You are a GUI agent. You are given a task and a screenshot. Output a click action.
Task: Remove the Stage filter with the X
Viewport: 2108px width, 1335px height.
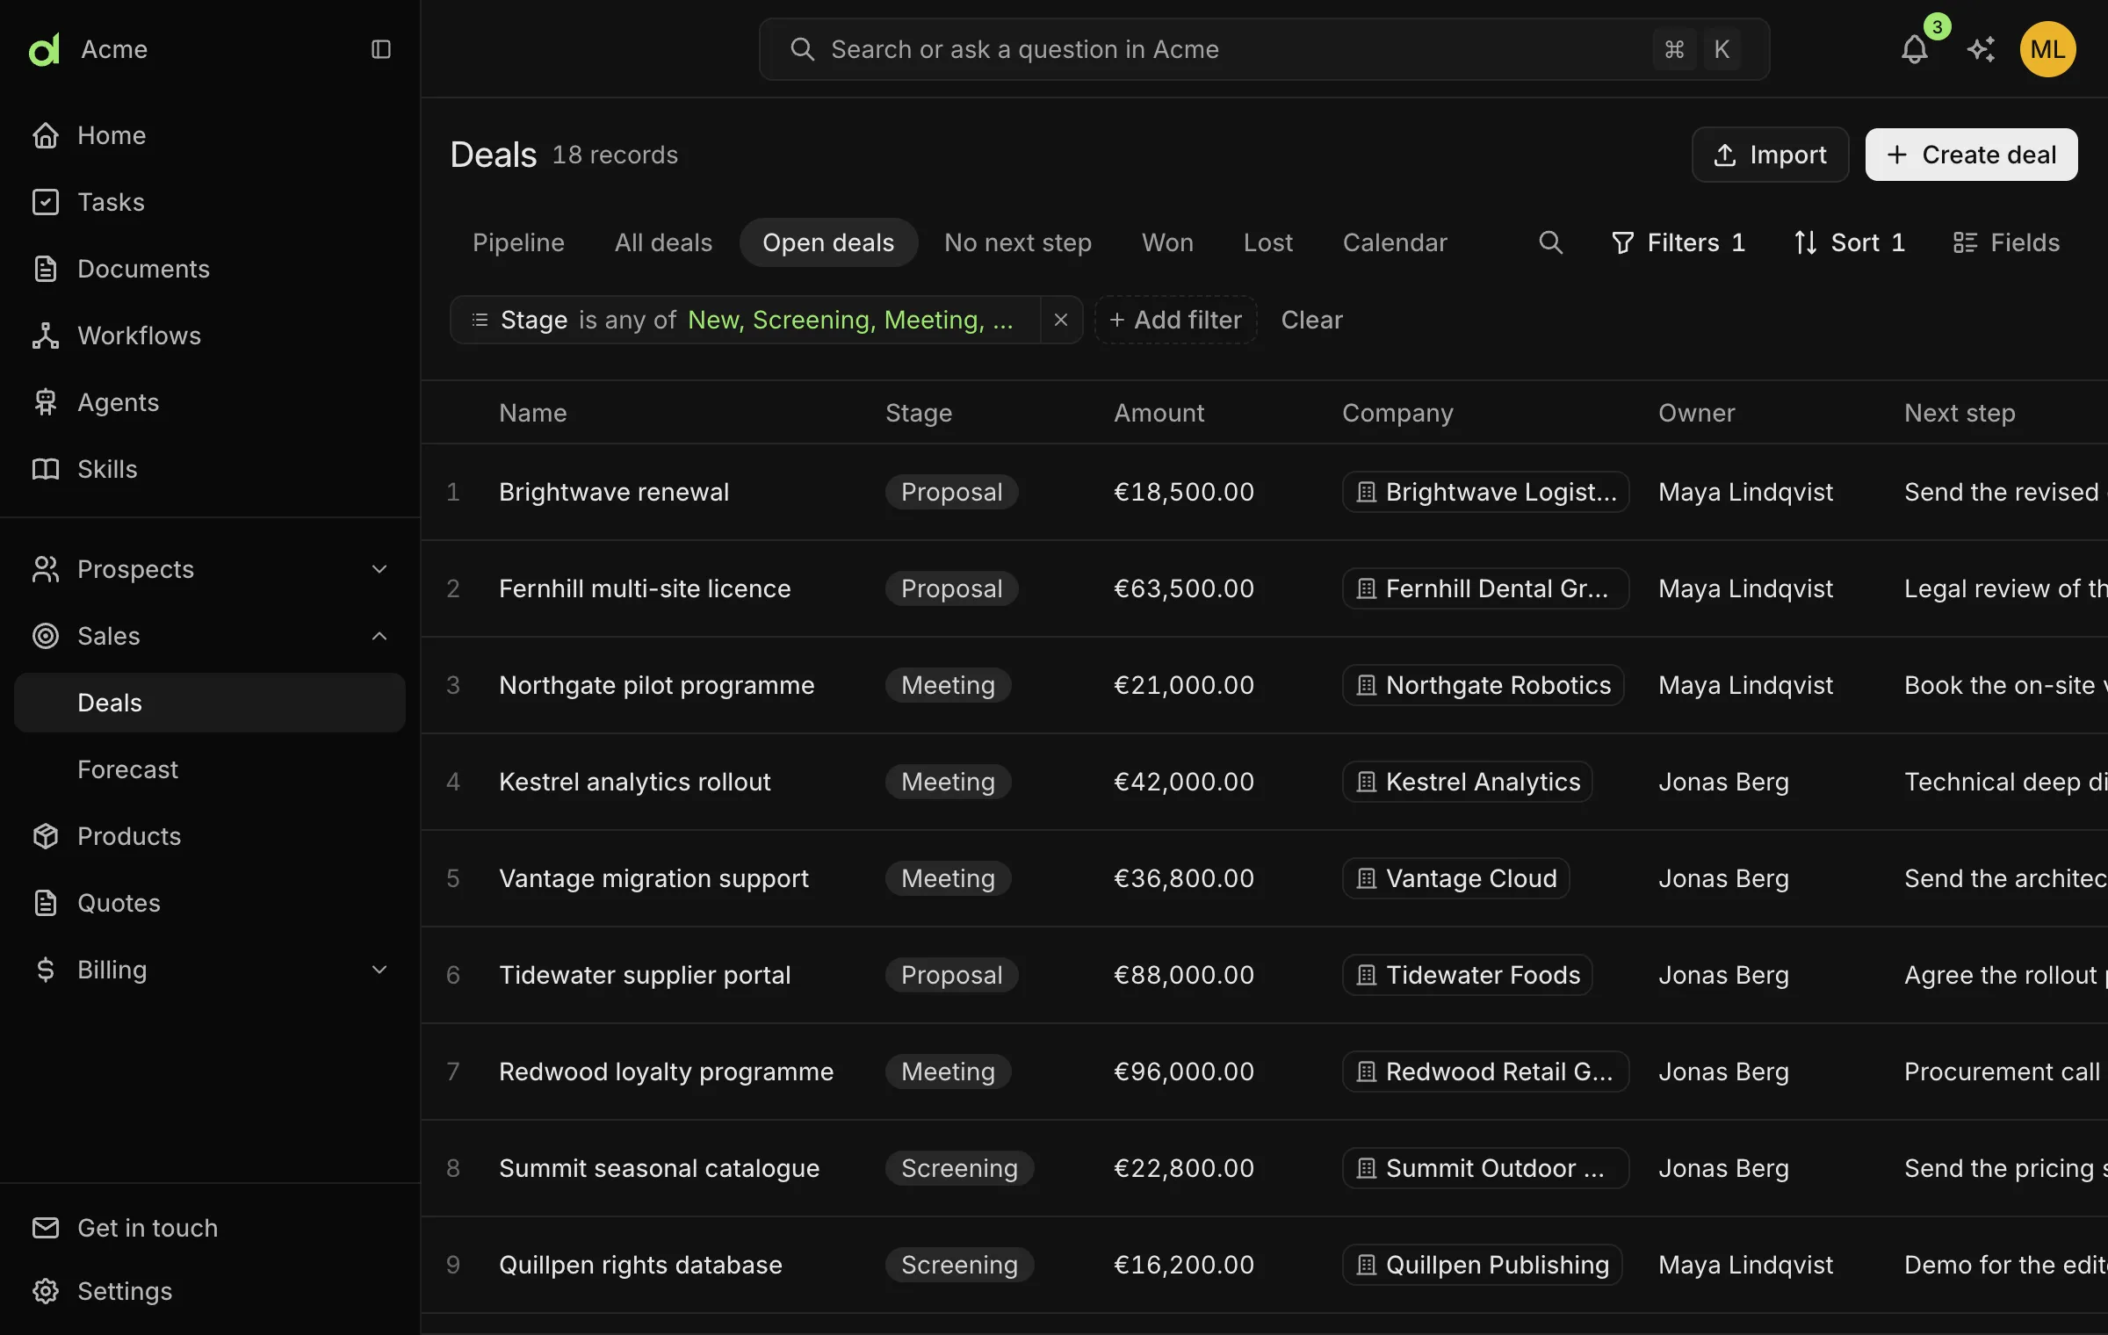(x=1061, y=320)
